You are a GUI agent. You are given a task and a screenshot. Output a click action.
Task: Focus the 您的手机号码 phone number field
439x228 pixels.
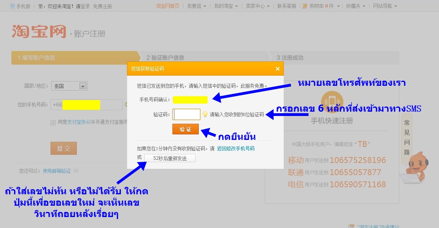click(x=87, y=105)
